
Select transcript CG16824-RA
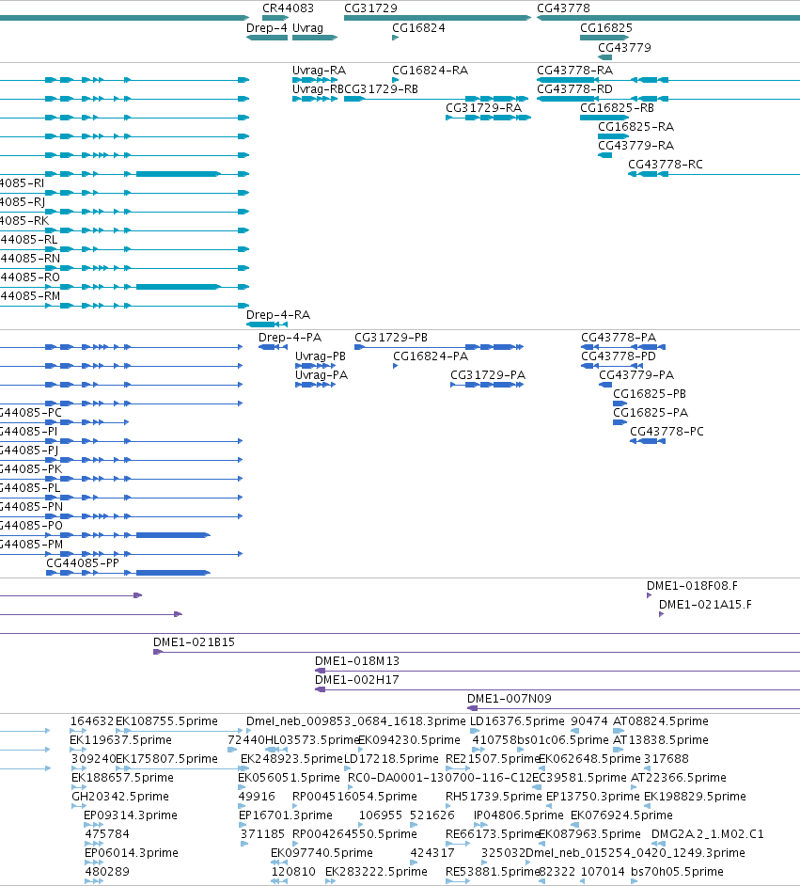[430, 71]
